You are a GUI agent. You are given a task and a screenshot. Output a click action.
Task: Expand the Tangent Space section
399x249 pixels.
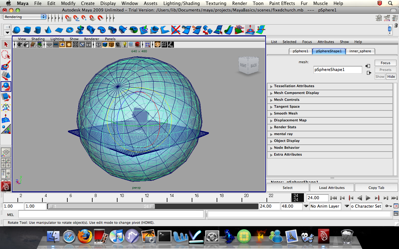pos(330,107)
